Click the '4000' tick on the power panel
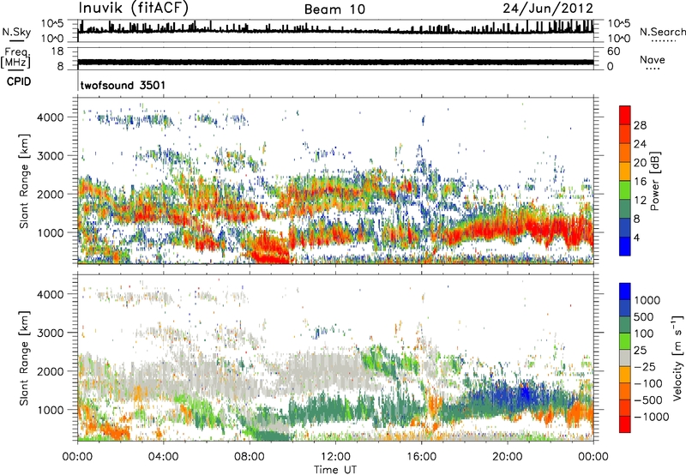 point(51,117)
